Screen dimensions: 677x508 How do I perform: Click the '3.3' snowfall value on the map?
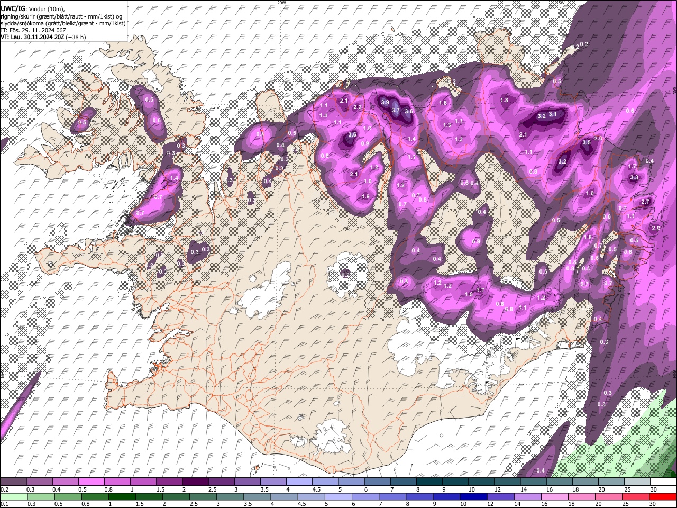pyautogui.click(x=635, y=178)
